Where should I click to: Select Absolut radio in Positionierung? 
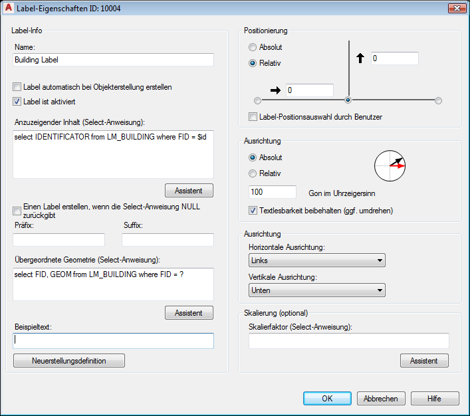pyautogui.click(x=253, y=47)
